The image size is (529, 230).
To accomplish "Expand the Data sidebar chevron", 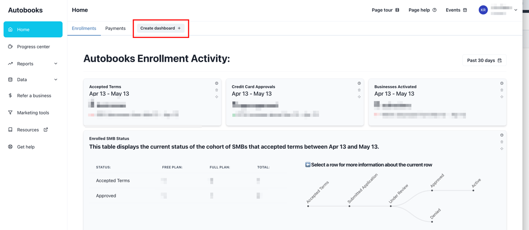I will (56, 80).
